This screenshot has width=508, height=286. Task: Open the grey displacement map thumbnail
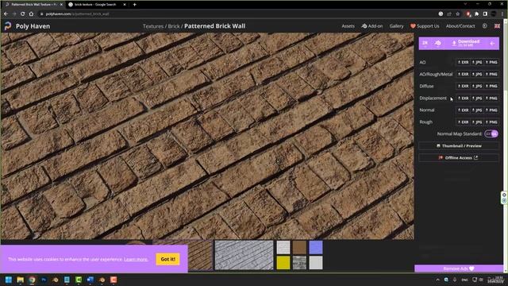point(244,255)
